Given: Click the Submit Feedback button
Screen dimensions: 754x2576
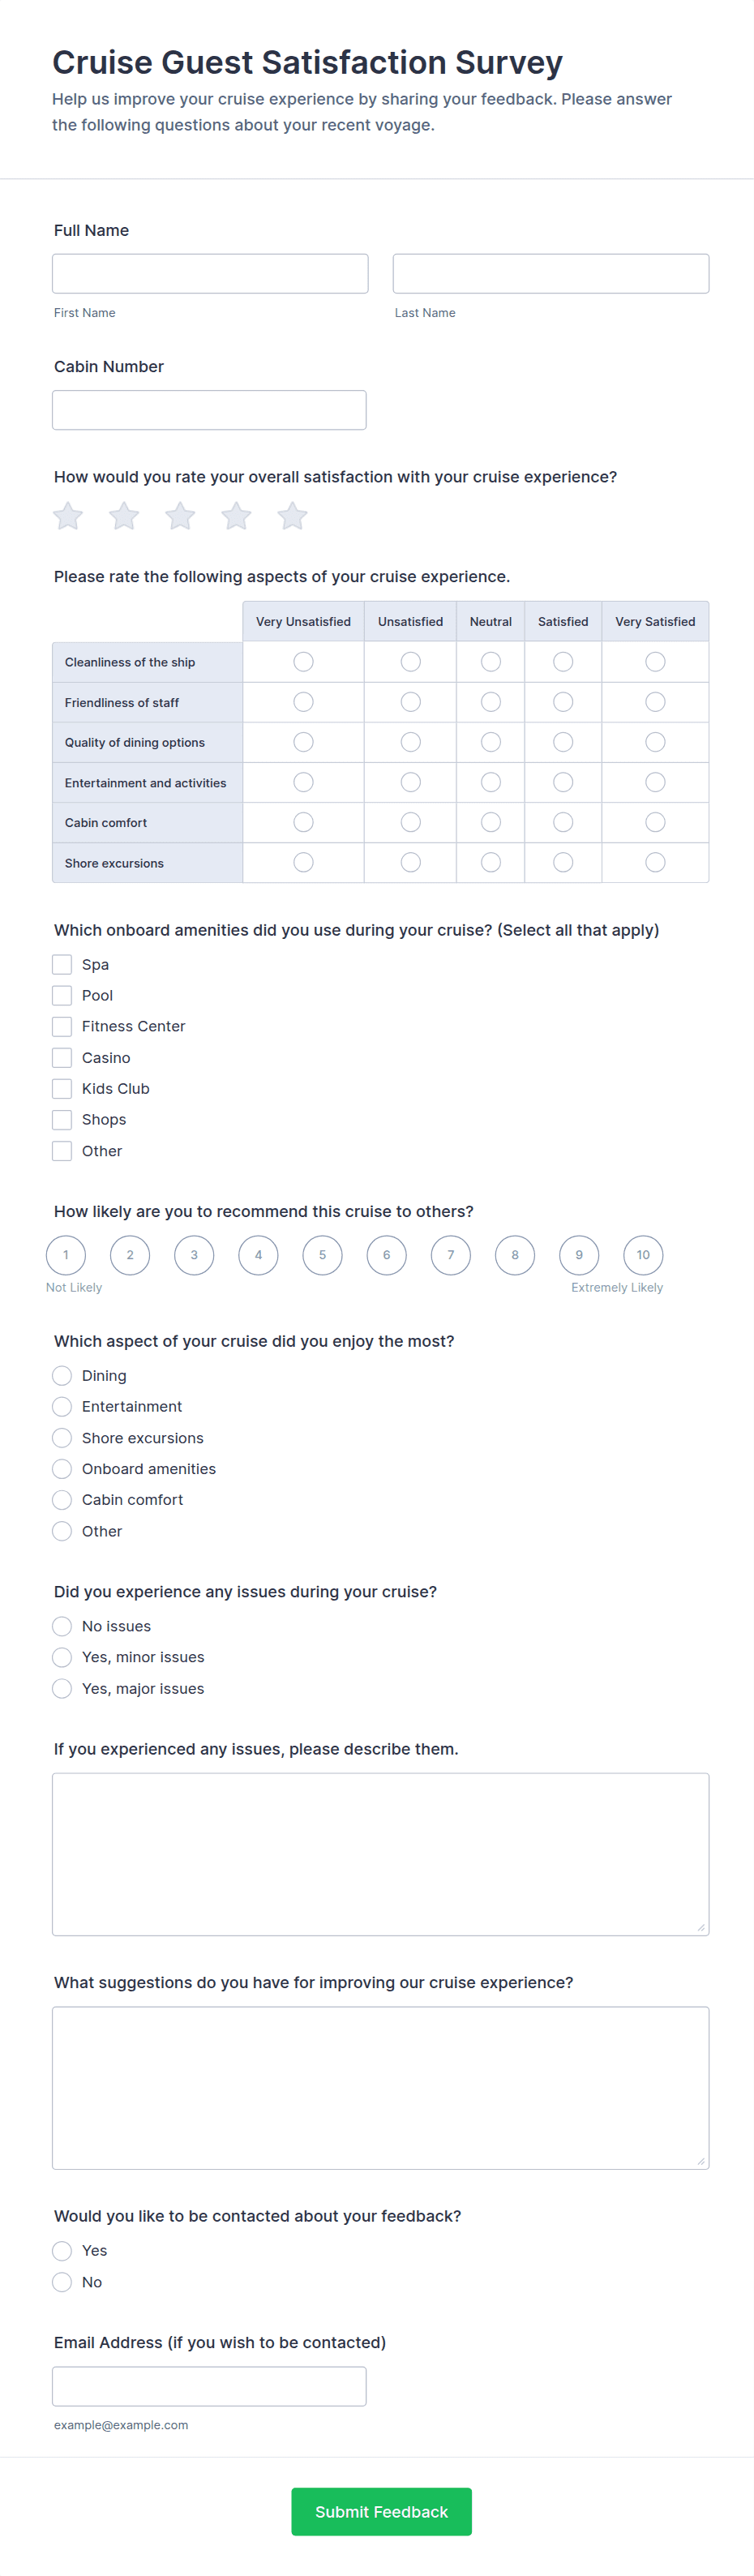Looking at the screenshot, I should coord(381,2511).
